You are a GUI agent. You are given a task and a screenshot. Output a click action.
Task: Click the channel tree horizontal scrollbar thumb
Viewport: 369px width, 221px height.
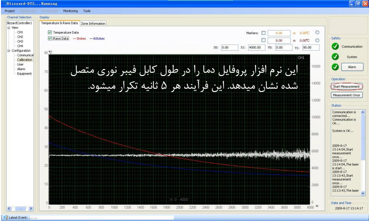pyautogui.click(x=20, y=208)
